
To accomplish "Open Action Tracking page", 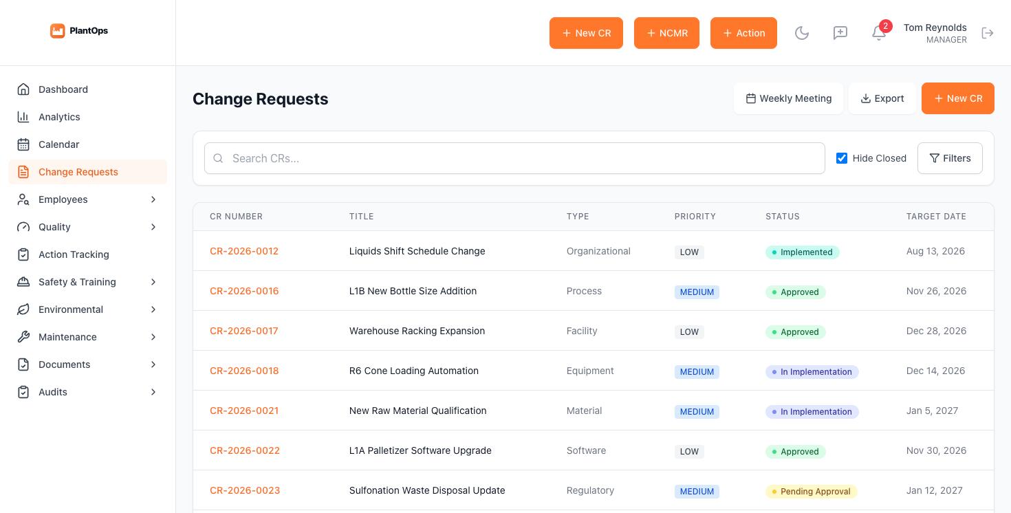I will (x=87, y=254).
